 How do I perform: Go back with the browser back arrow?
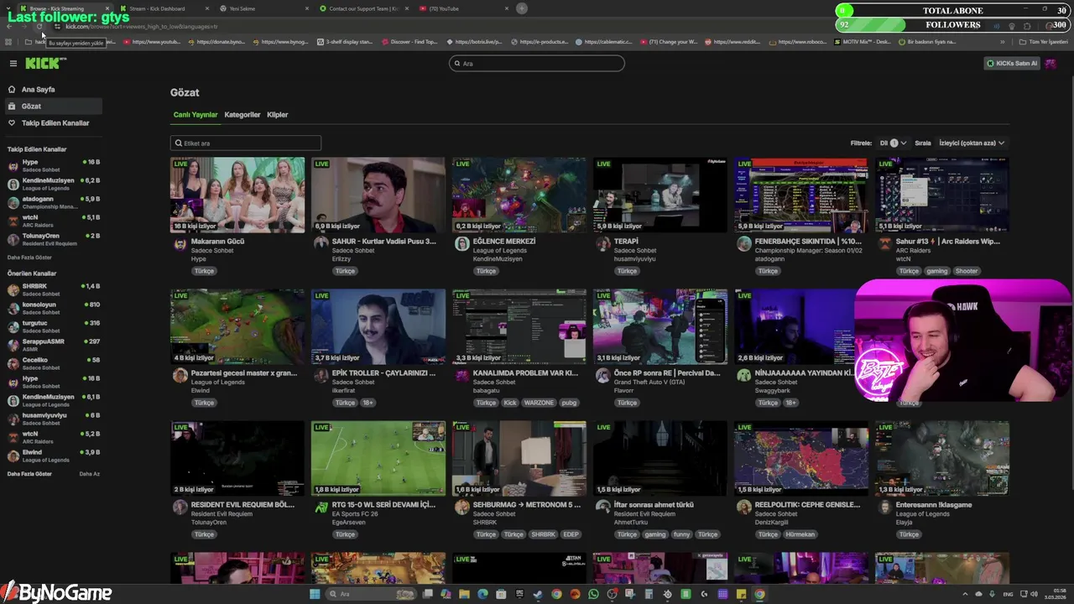[9, 26]
